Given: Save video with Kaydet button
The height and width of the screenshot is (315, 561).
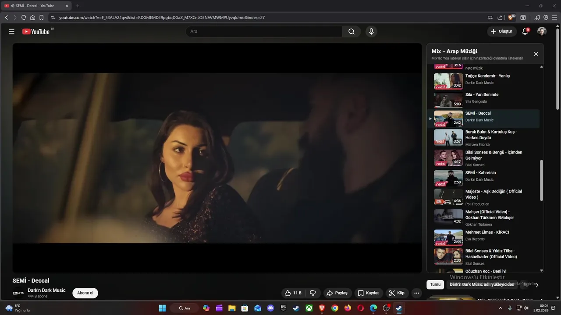Looking at the screenshot, I should (x=368, y=293).
